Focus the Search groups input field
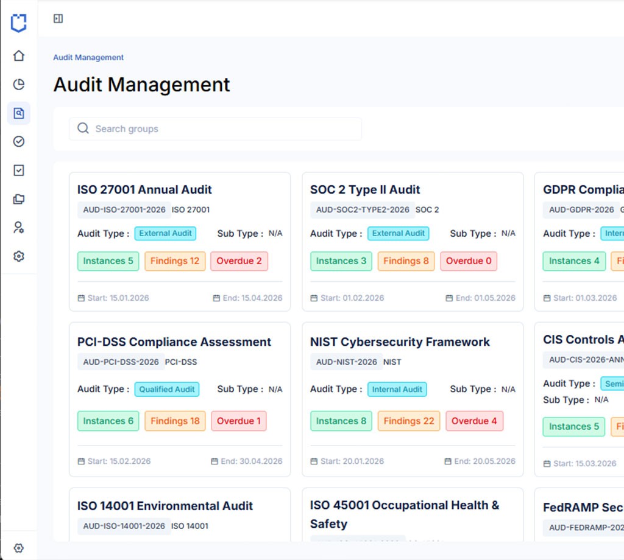This screenshot has width=624, height=560. point(215,129)
